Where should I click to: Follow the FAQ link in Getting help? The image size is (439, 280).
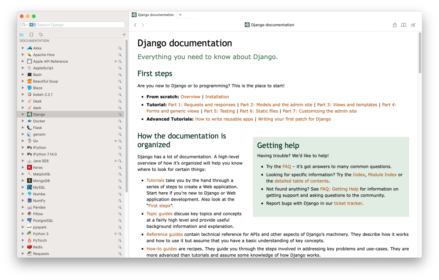point(287,167)
